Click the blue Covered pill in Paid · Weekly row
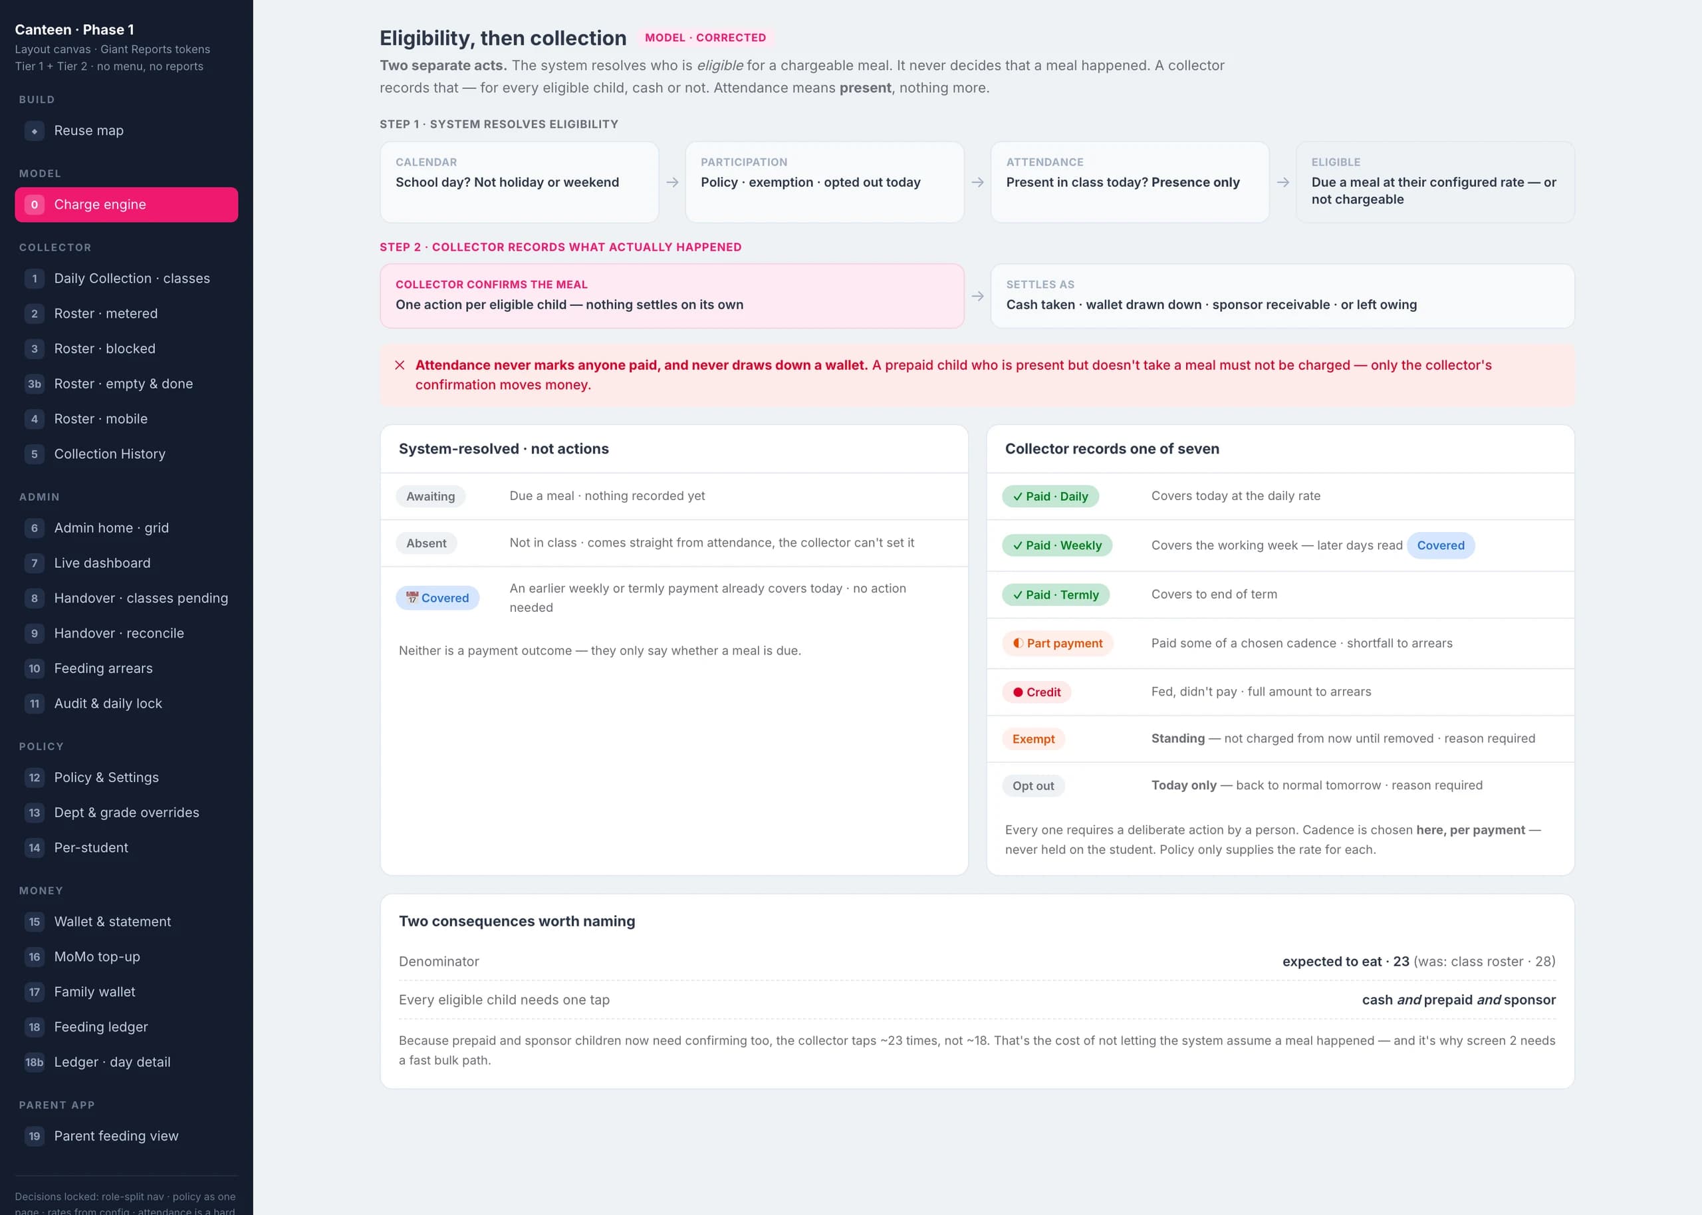 coord(1440,546)
